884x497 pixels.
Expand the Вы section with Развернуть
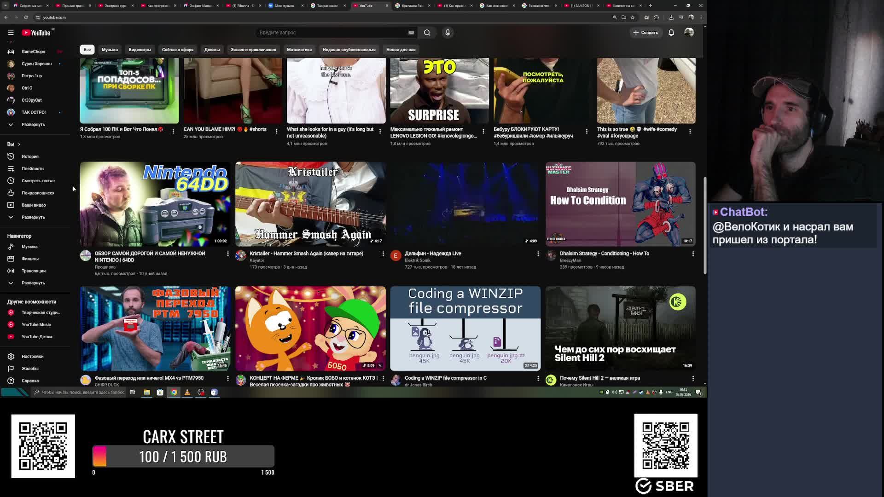tap(33, 217)
